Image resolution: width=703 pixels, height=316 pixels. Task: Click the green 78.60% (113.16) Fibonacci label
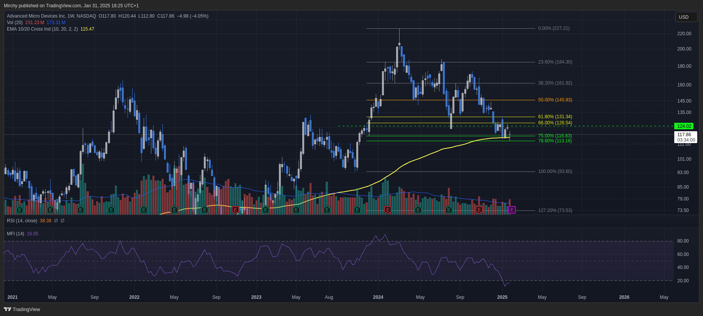(x=555, y=141)
